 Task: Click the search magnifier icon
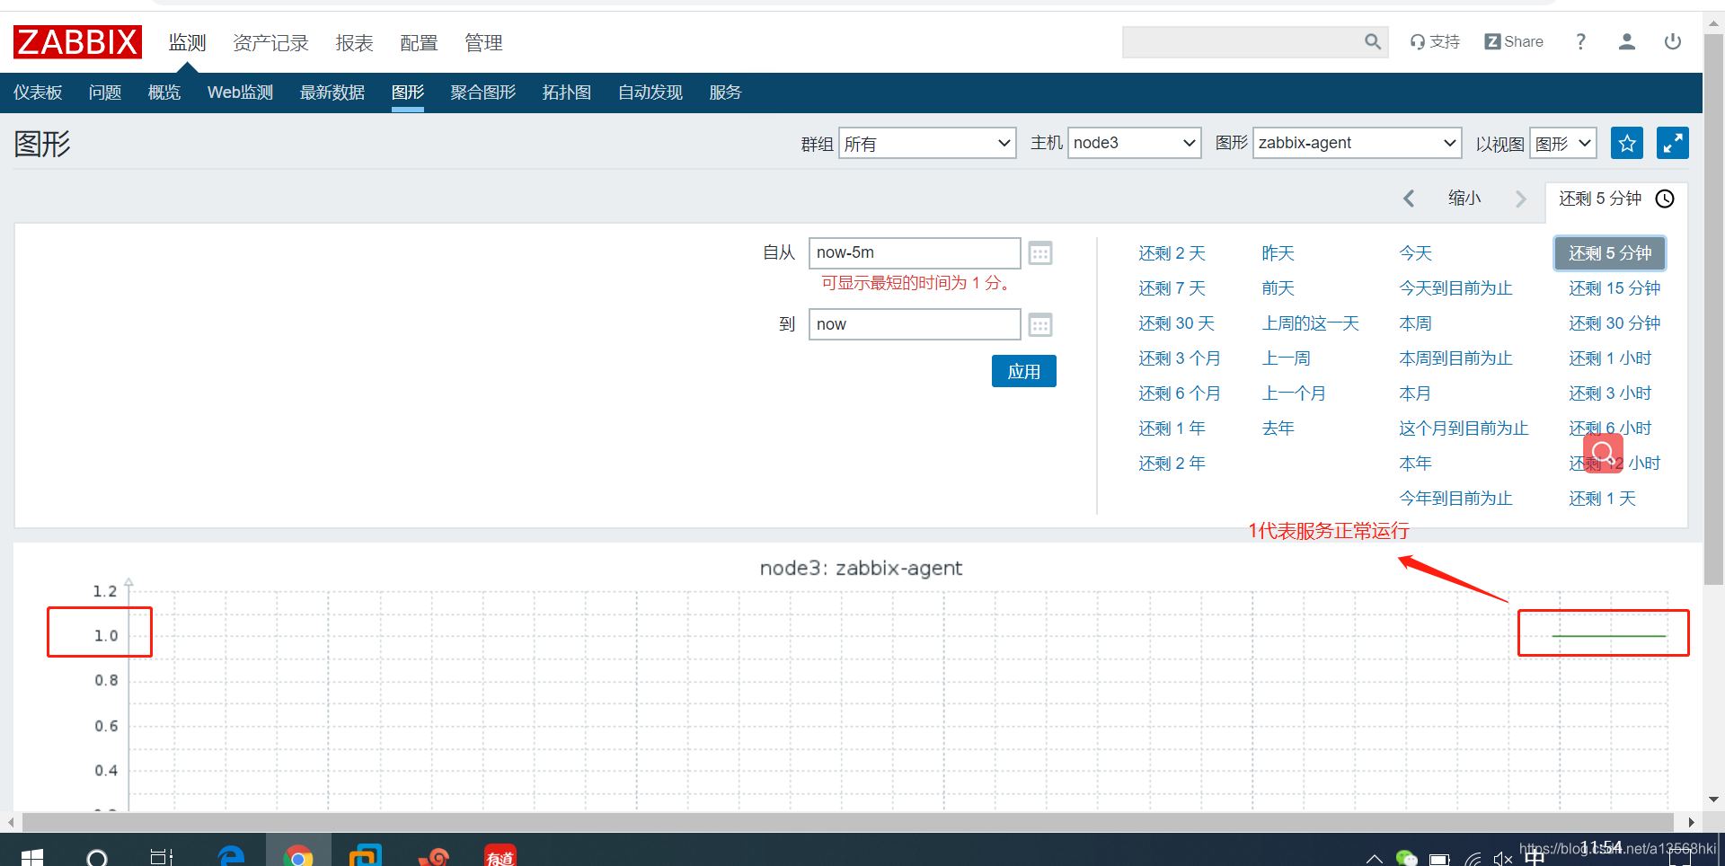(1372, 41)
